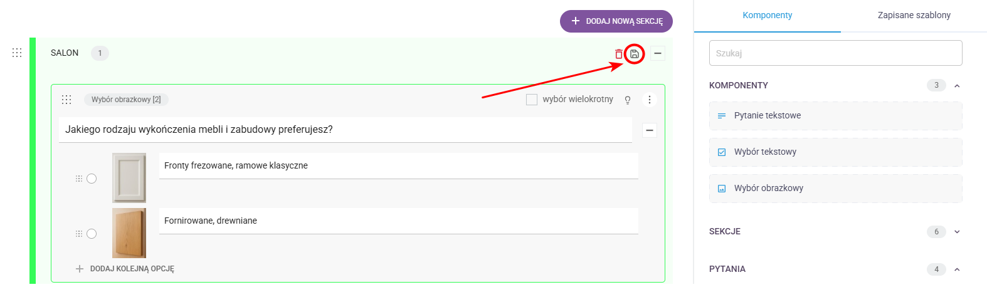Delete the SALON section via trash icon

(619, 54)
